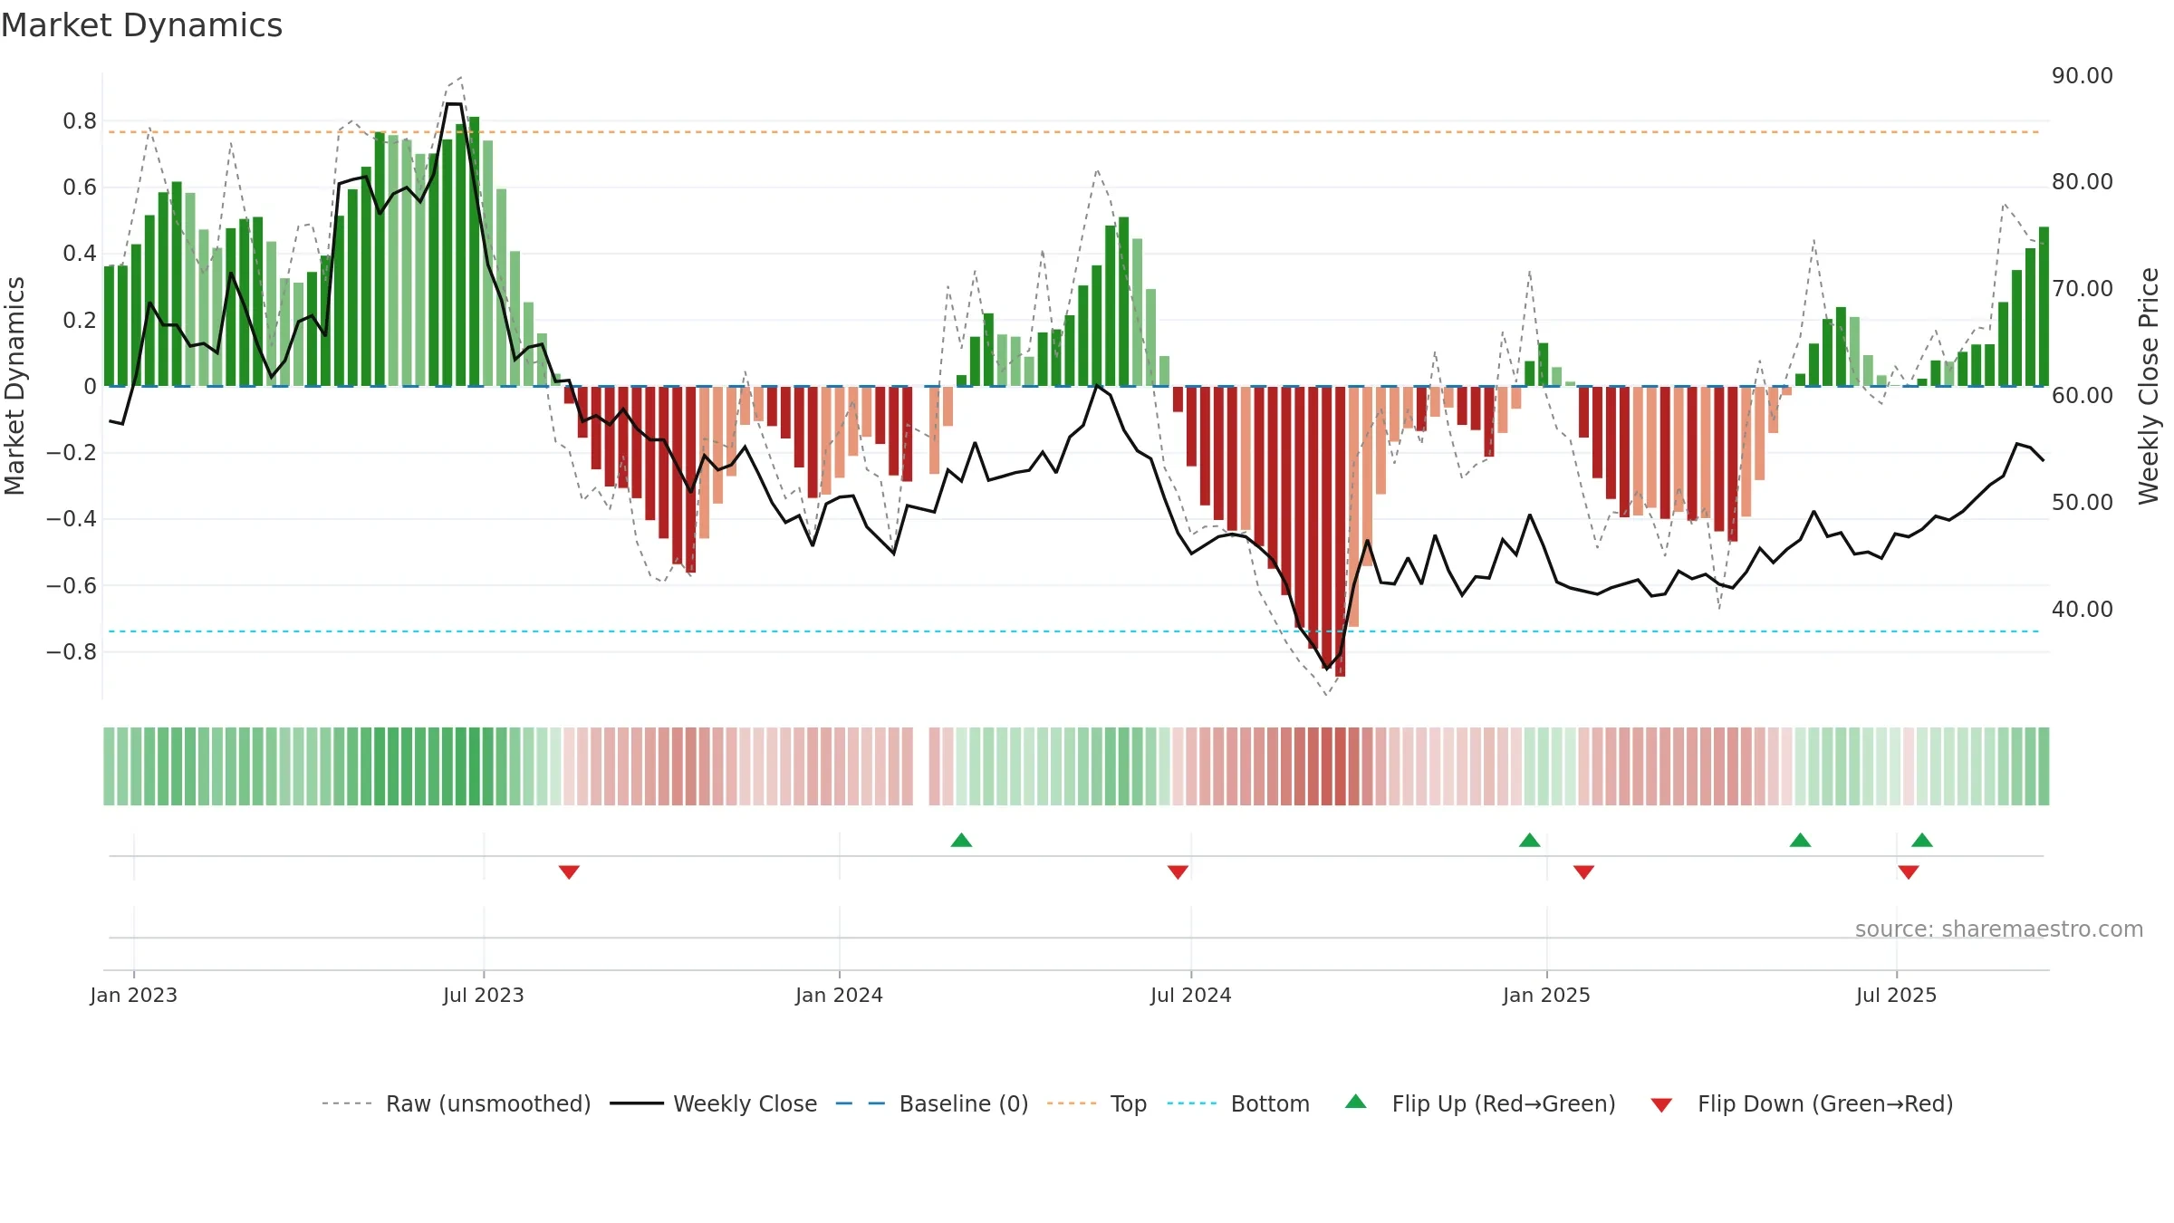Click the deepest red bar in the chart
2174x1223 pixels.
pos(1341,531)
